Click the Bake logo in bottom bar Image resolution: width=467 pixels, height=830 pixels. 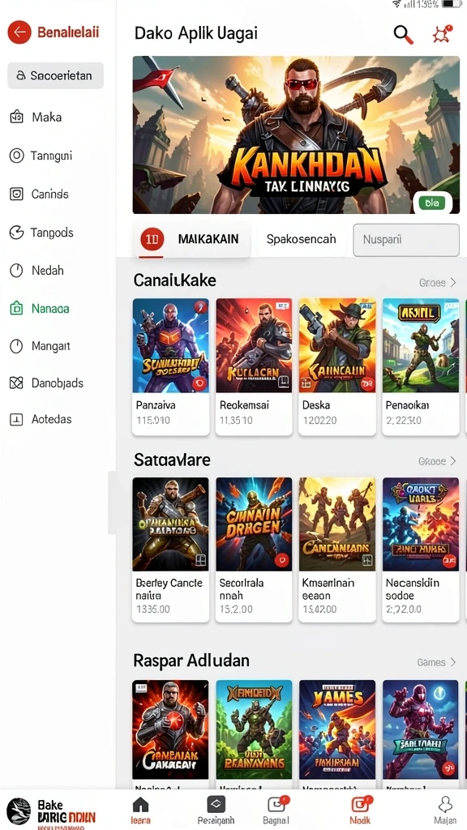[19, 811]
